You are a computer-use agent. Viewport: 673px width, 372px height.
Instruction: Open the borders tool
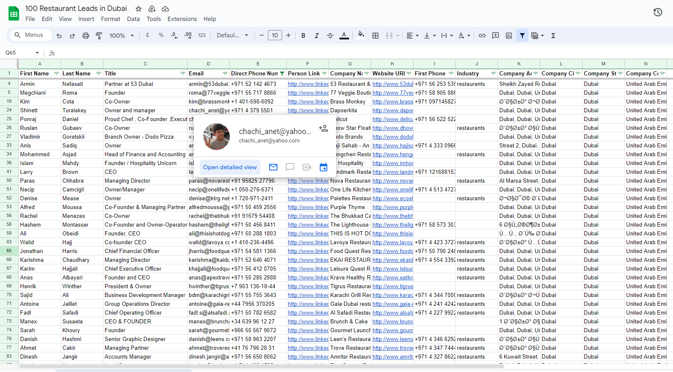(375, 36)
